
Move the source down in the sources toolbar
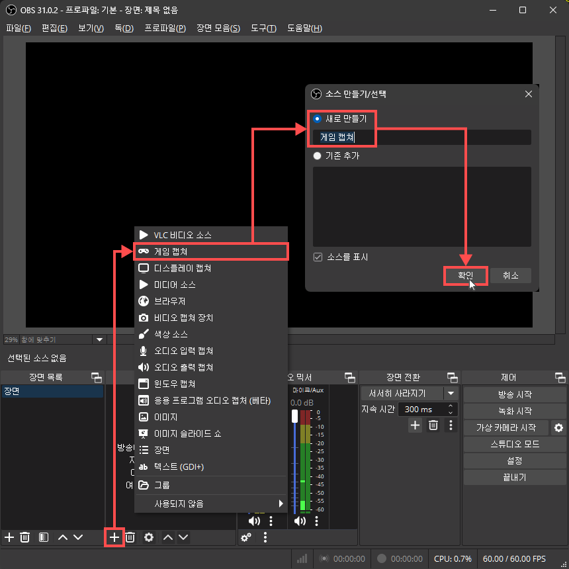183,537
